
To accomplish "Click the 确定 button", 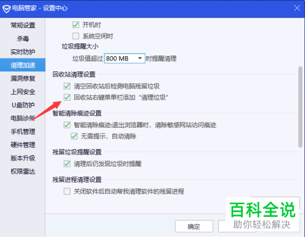I will [194, 226].
